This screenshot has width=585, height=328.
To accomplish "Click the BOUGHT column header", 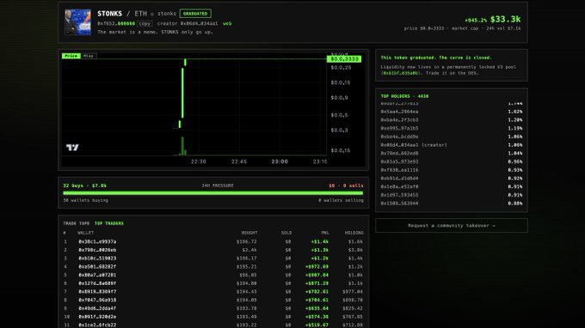I will click(x=249, y=233).
